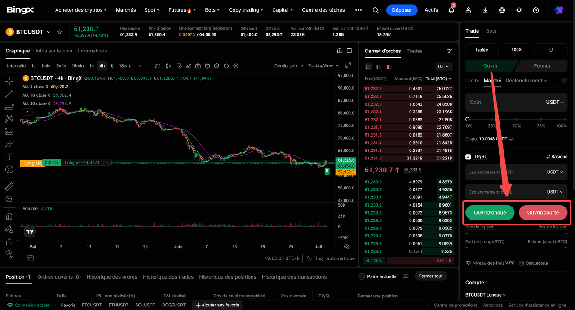The width and height of the screenshot is (575, 310).
Task: Click Fermer tout button
Action: coord(431,276)
